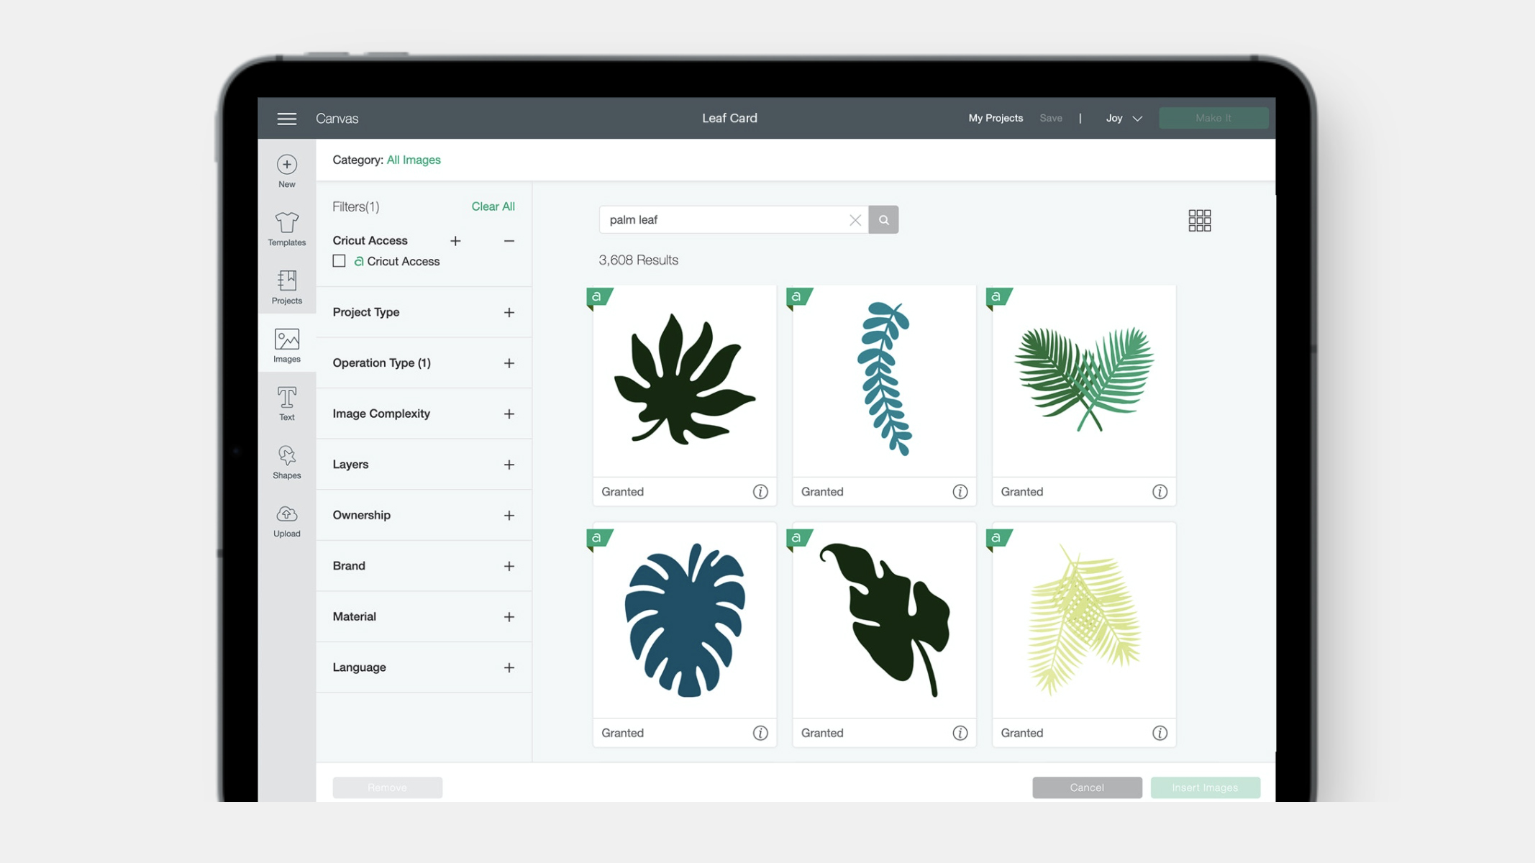Viewport: 1535px width, 863px height.
Task: Expand the Image Complexity filter
Action: point(509,414)
